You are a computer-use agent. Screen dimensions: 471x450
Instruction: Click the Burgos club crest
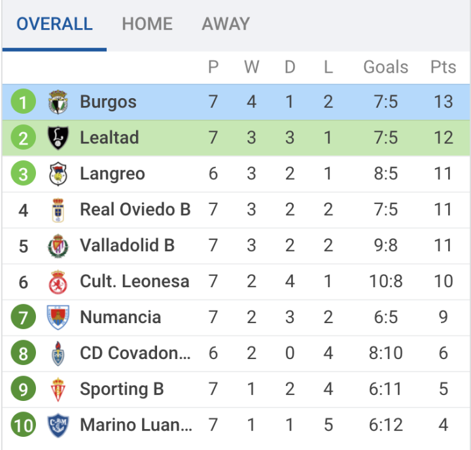pyautogui.click(x=58, y=102)
